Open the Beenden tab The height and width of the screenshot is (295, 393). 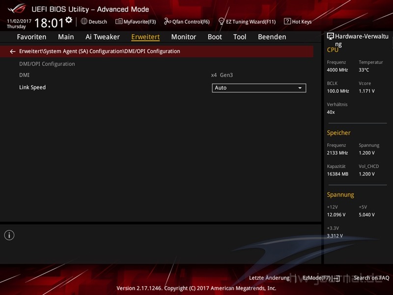point(272,37)
